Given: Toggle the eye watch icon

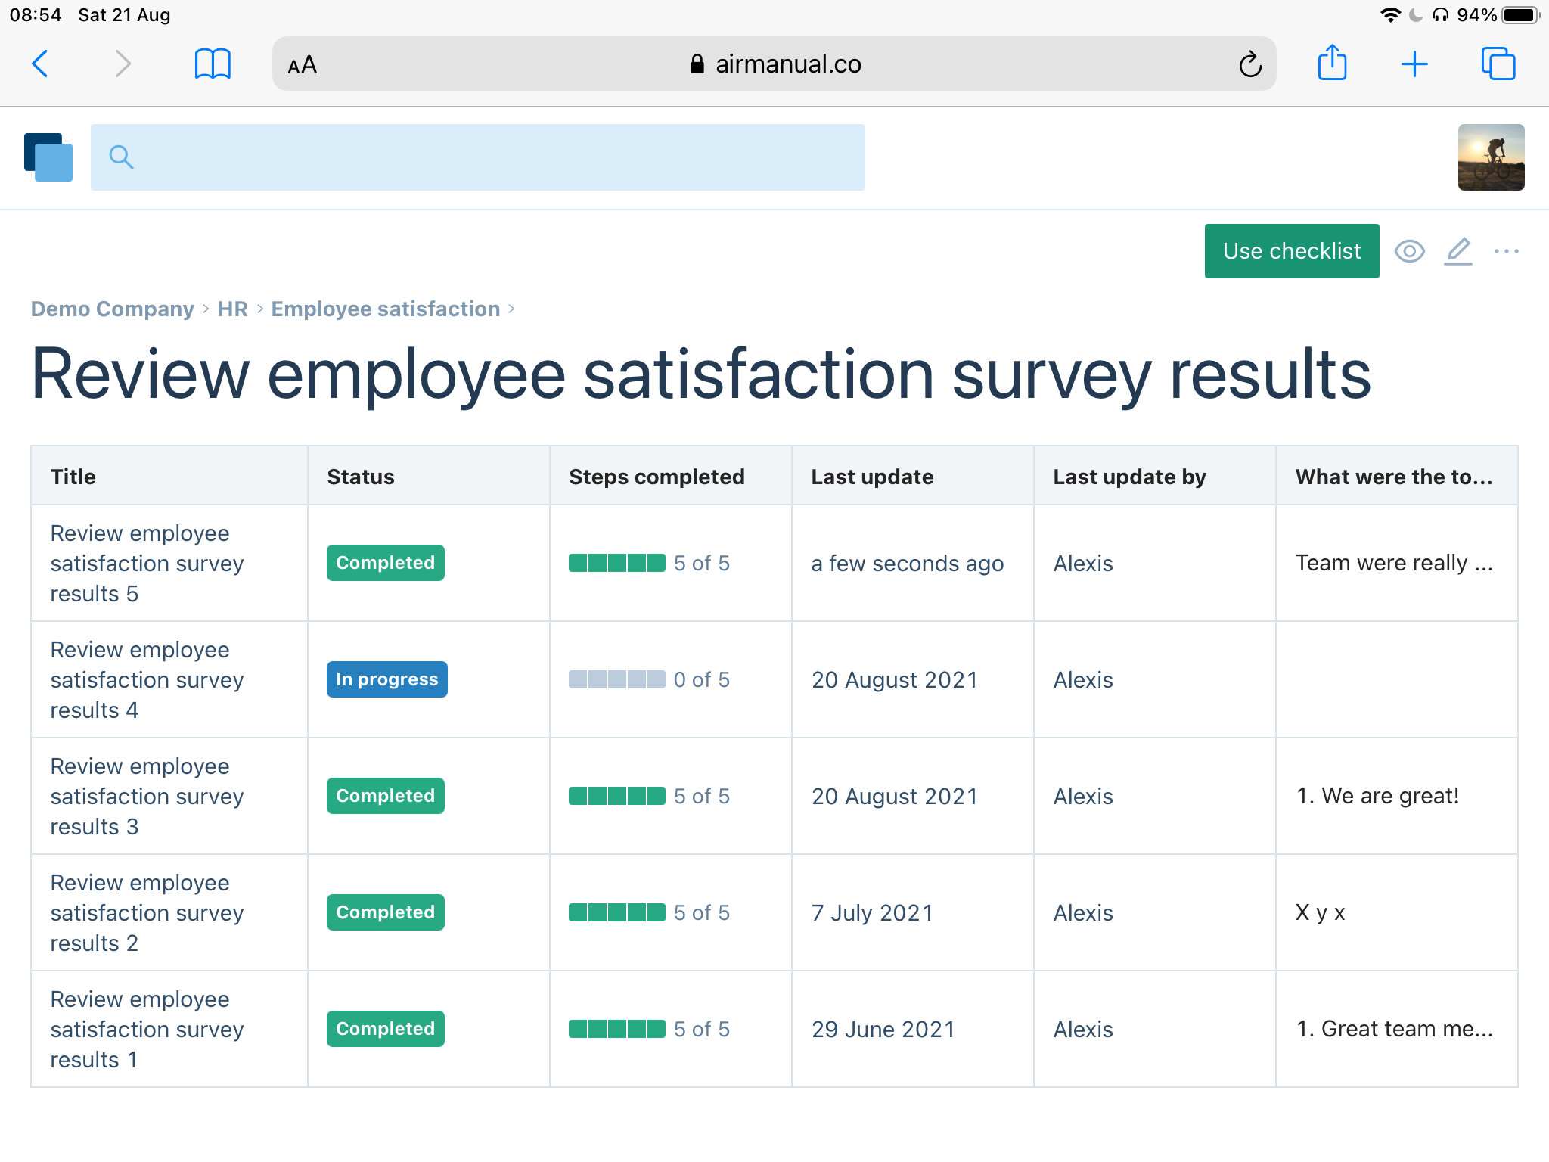Looking at the screenshot, I should tap(1409, 251).
